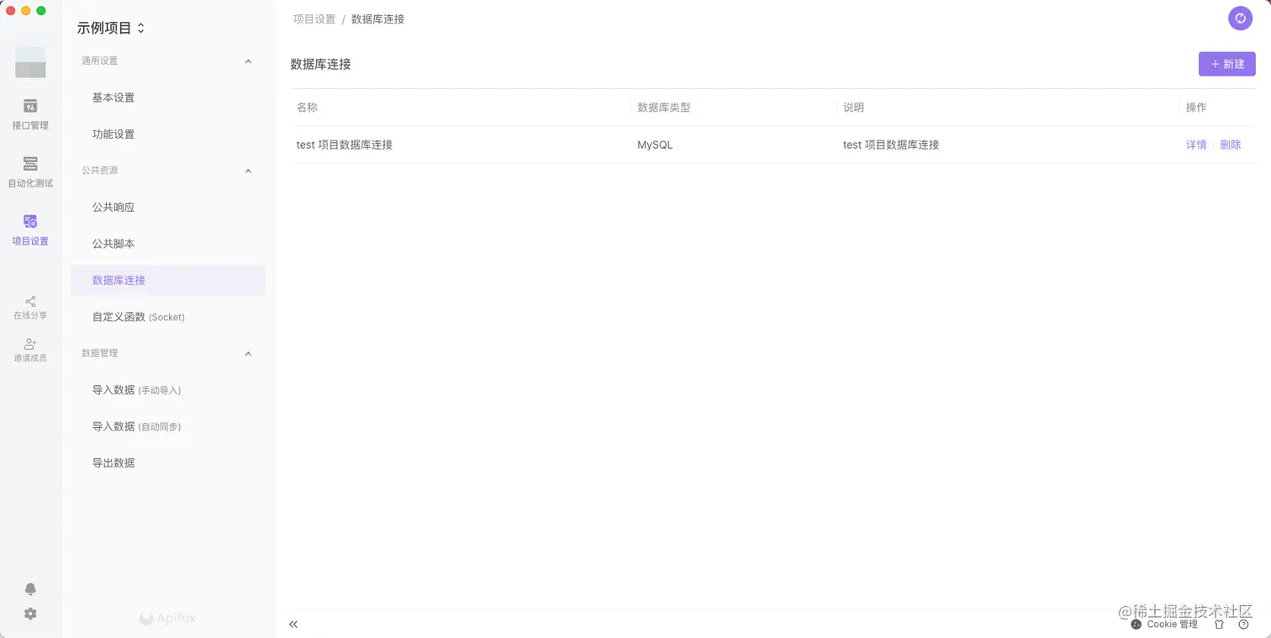Collapse the sidebar with the double-arrow button
This screenshot has width=1271, height=638.
(x=293, y=624)
